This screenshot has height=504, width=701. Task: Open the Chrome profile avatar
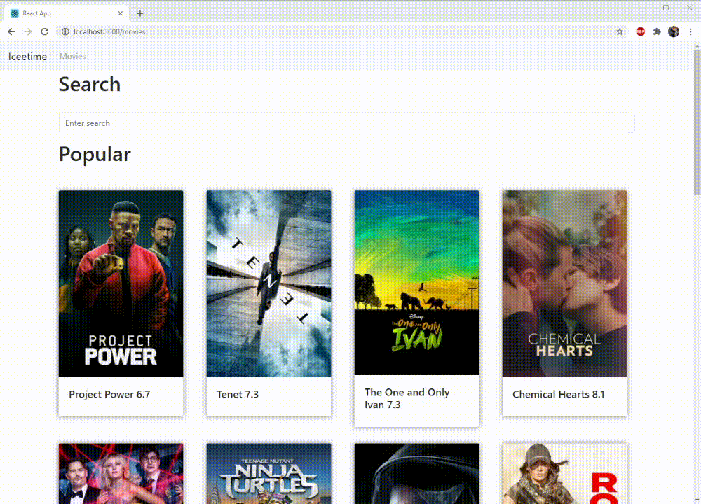[x=674, y=31]
